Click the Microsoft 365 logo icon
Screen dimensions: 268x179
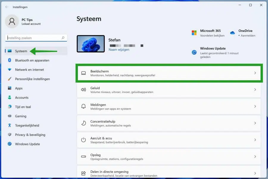194,33
